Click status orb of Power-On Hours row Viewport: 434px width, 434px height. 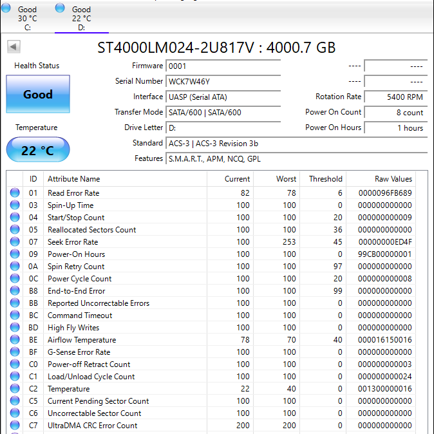(x=15, y=254)
